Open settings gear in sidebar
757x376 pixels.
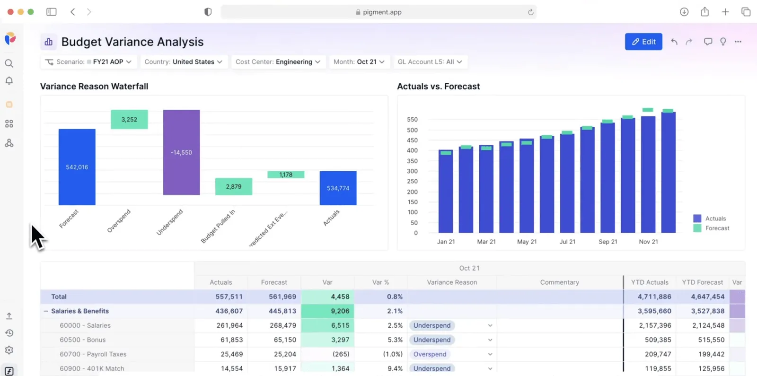pyautogui.click(x=9, y=350)
